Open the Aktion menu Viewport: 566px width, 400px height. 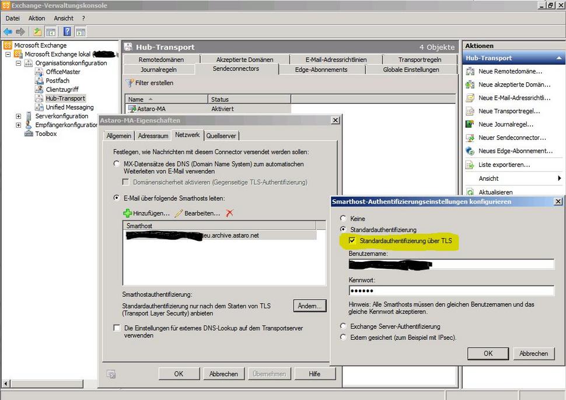tap(36, 18)
